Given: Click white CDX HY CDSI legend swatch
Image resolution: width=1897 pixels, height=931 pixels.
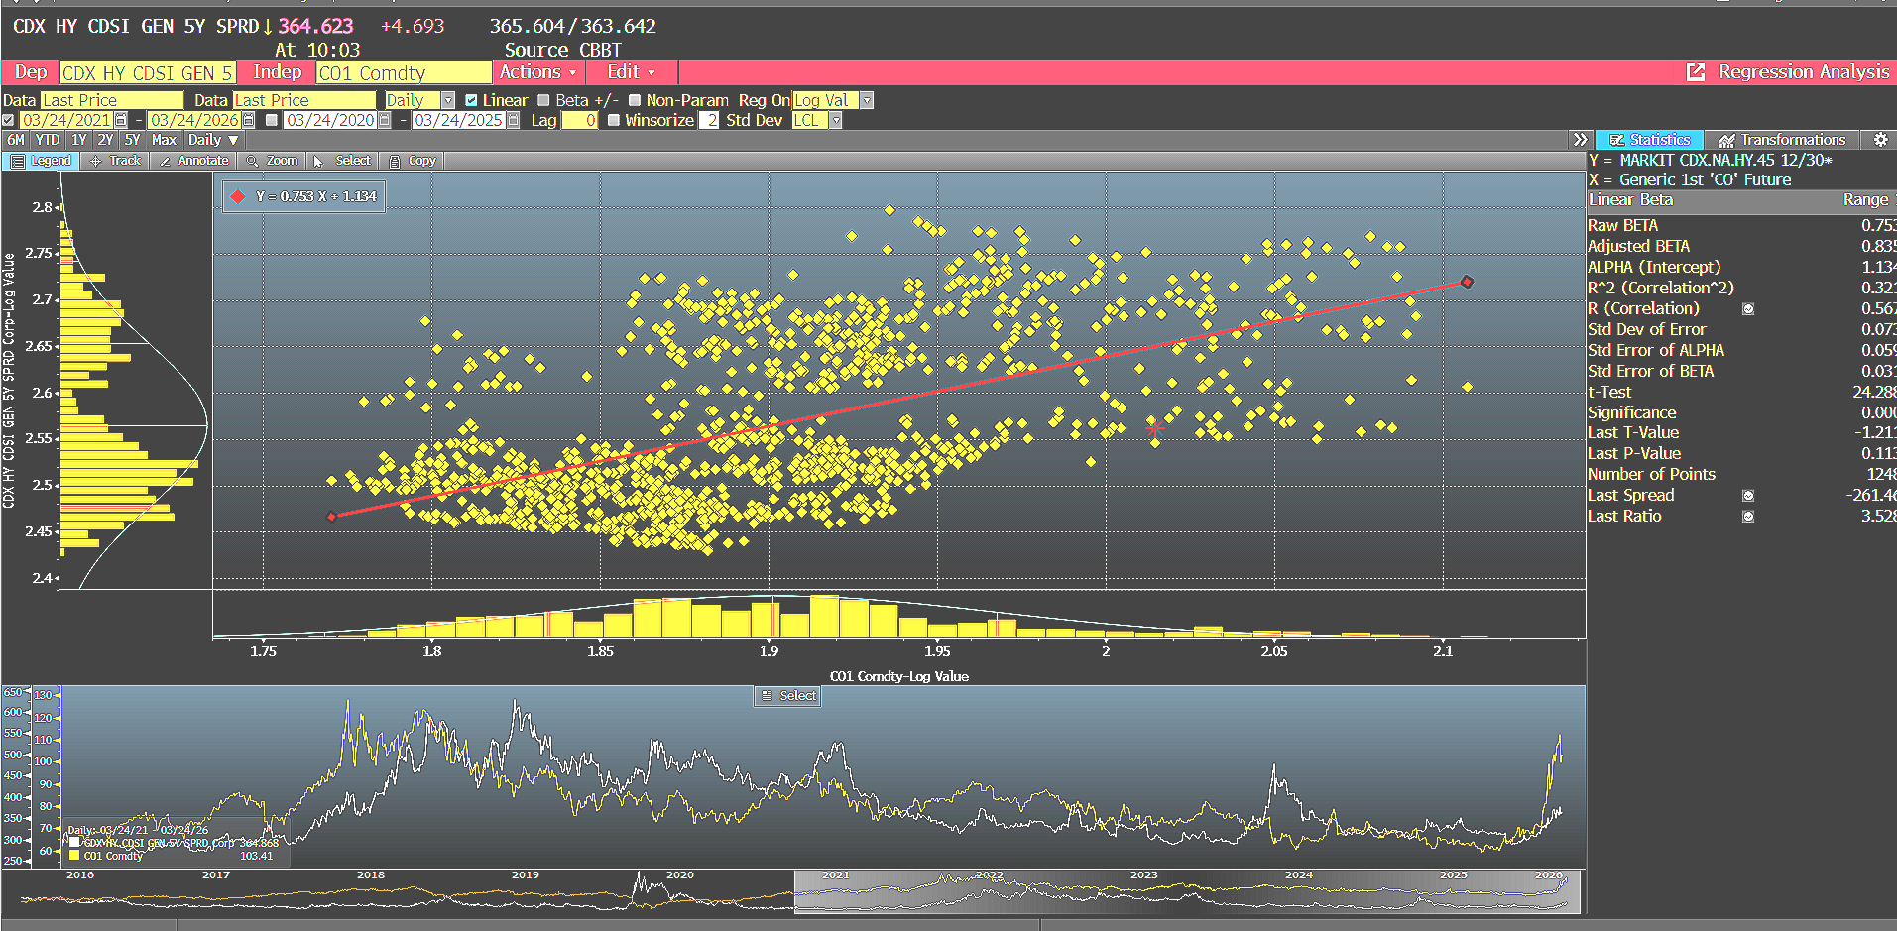Looking at the screenshot, I should [x=73, y=843].
